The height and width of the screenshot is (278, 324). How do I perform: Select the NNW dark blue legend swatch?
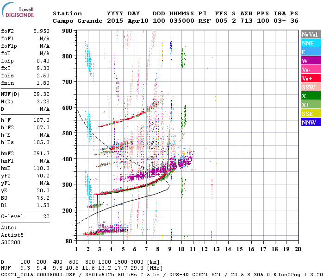[x=311, y=122]
